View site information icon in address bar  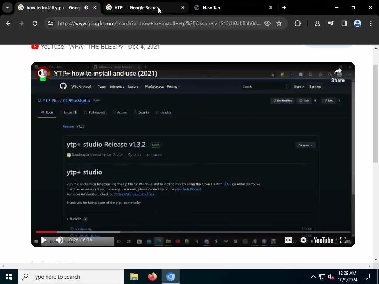51,23
